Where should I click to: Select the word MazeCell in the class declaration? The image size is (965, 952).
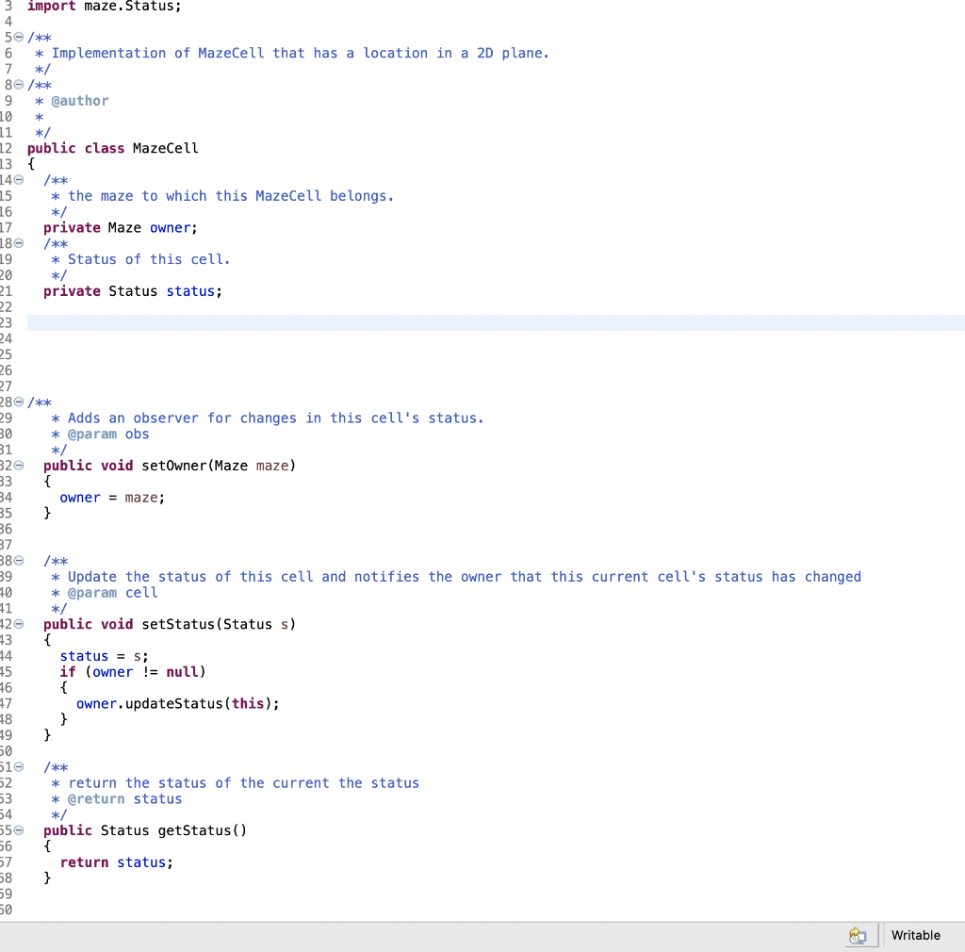click(x=164, y=148)
